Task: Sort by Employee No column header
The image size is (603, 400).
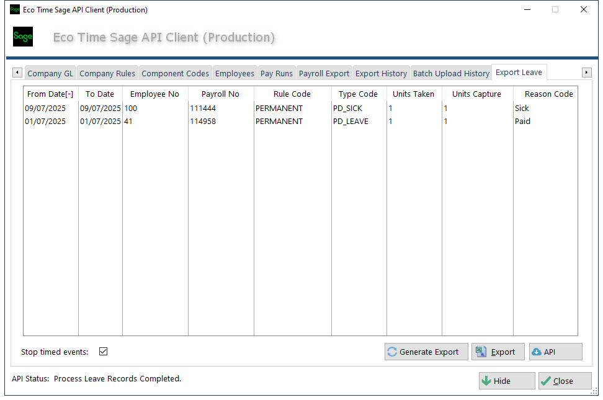Action: coord(154,94)
